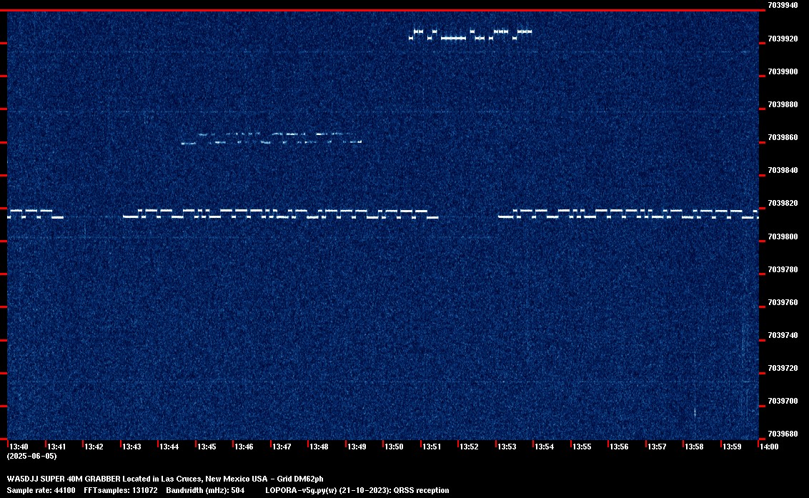Viewport: 809px width, 498px height.
Task: Click the (2025-06-05) date text
Action: (32, 456)
